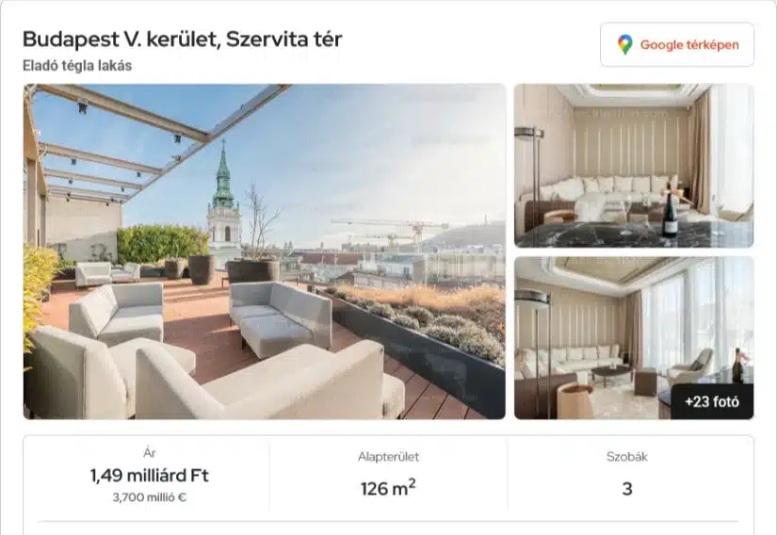The width and height of the screenshot is (777, 535).
Task: Show all photos via +23 fotó badge
Action: coord(712,401)
